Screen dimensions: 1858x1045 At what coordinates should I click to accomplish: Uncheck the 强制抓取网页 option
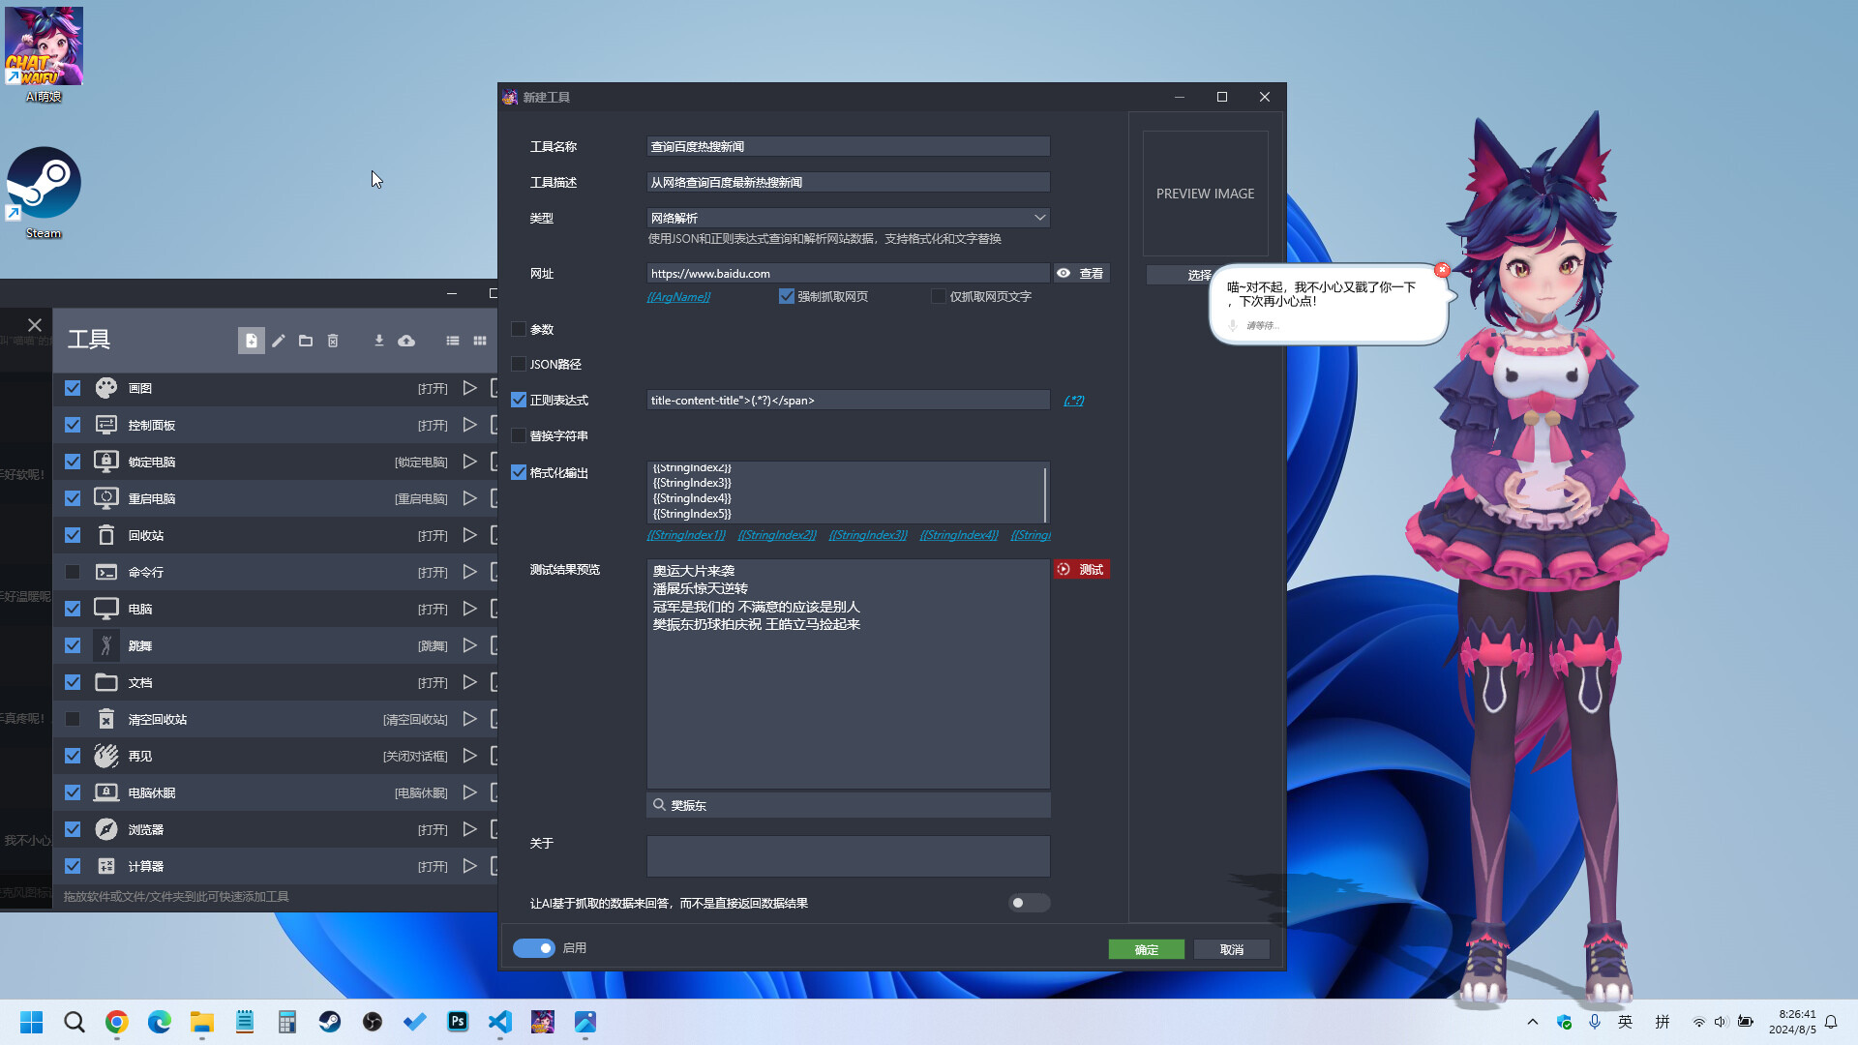coord(787,296)
